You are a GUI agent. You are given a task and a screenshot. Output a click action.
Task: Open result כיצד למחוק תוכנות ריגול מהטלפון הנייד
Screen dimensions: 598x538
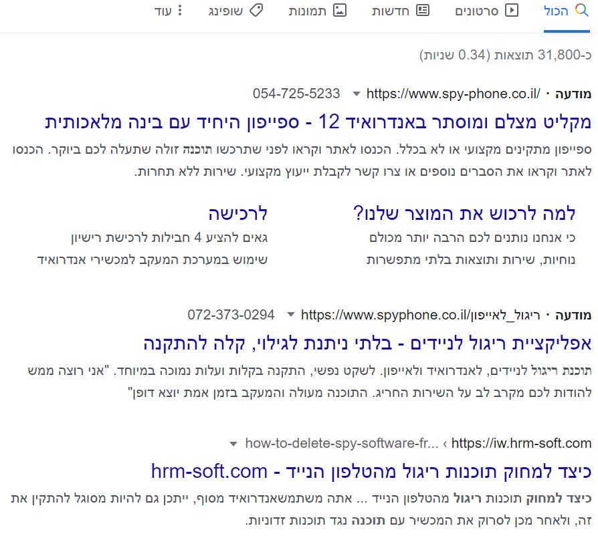point(371,471)
